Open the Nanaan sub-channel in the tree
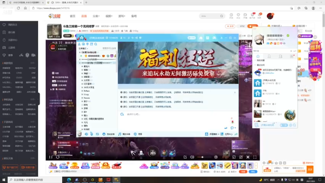The width and height of the screenshot is (325, 183). pyautogui.click(x=87, y=98)
